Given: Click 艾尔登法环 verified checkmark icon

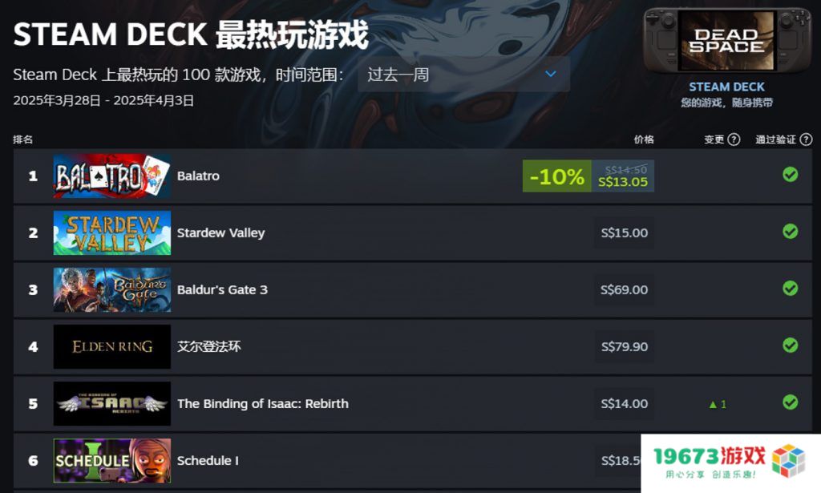Looking at the screenshot, I should 790,346.
